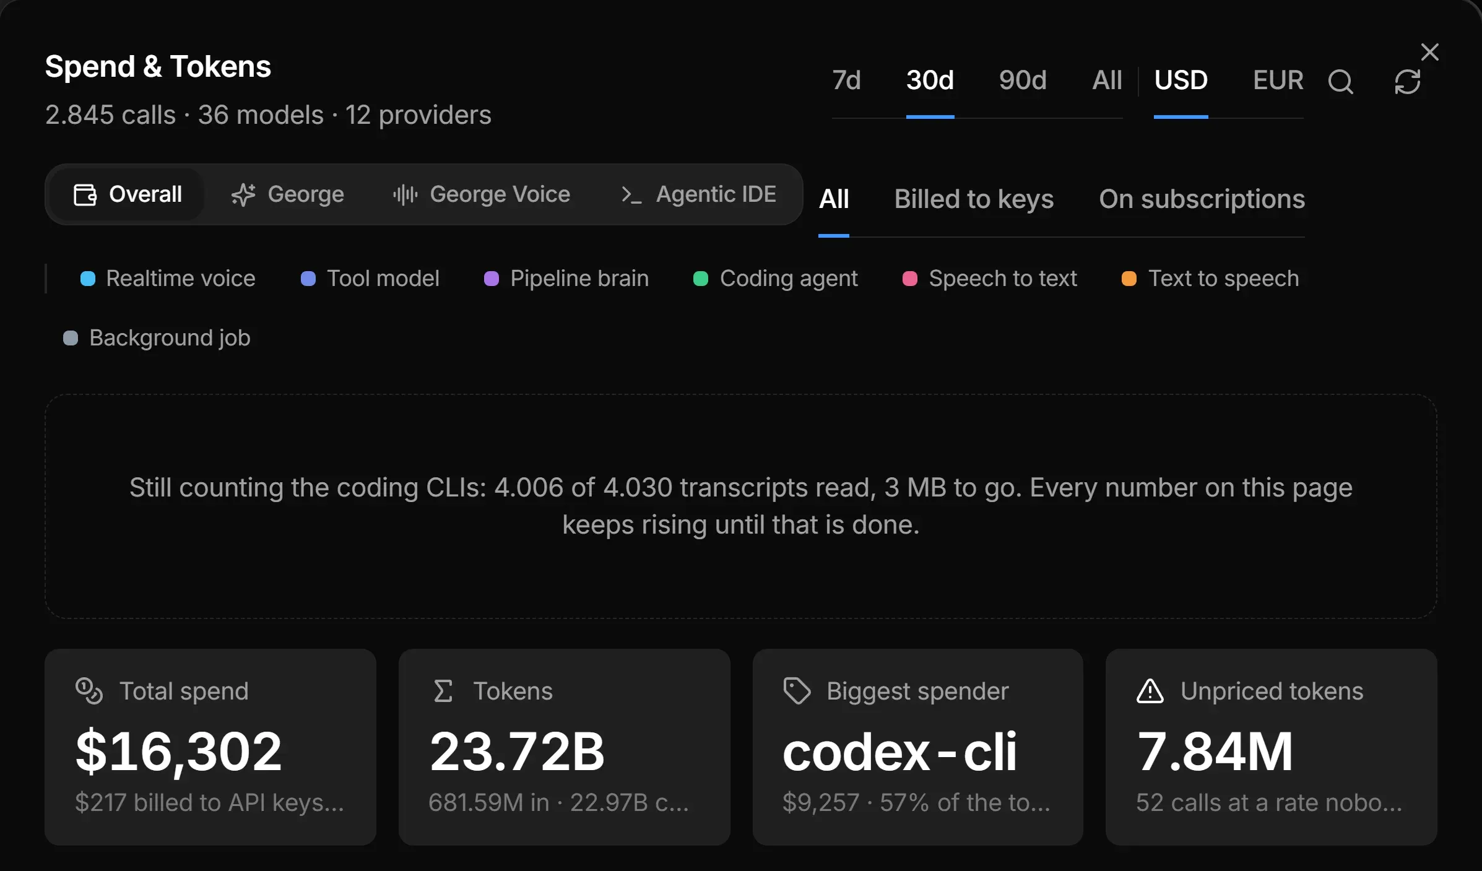Viewport: 1482px width, 871px height.
Task: Select the Overall tab
Action: click(128, 194)
